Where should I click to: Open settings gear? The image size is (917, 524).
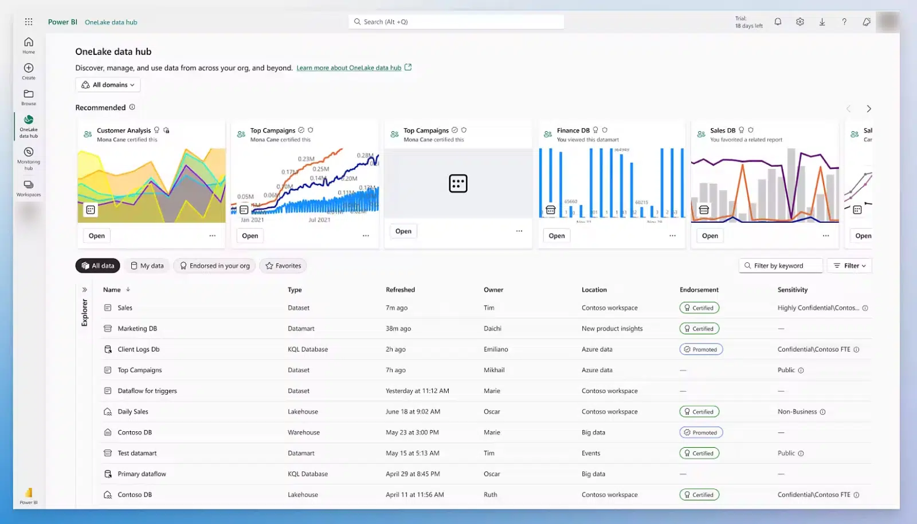(x=800, y=22)
